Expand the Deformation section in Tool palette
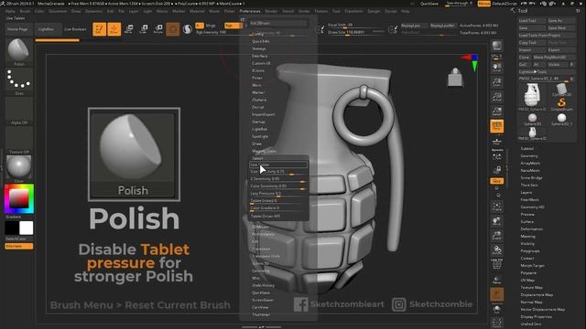This screenshot has height=329, width=586. click(x=531, y=229)
